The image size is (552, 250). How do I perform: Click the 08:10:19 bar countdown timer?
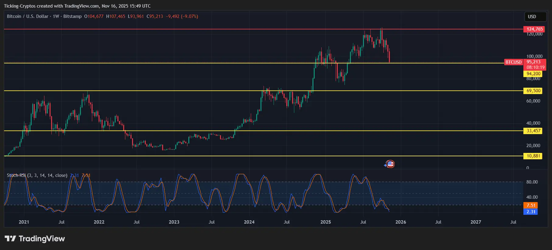tap(536, 67)
